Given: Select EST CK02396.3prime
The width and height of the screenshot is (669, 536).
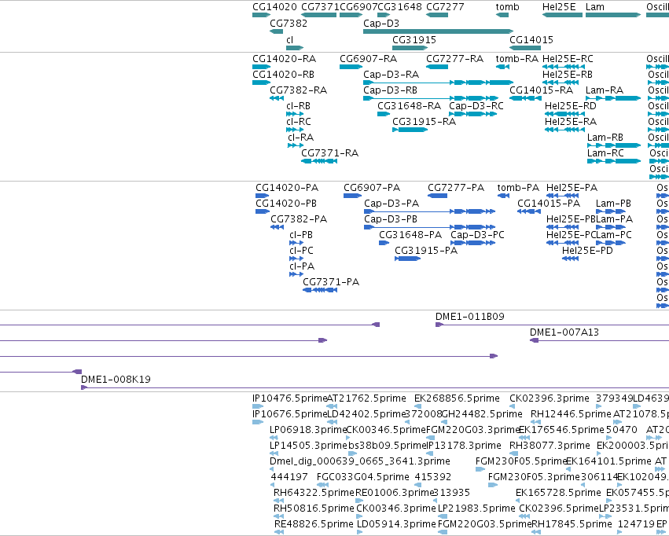Looking at the screenshot, I should tap(550, 398).
